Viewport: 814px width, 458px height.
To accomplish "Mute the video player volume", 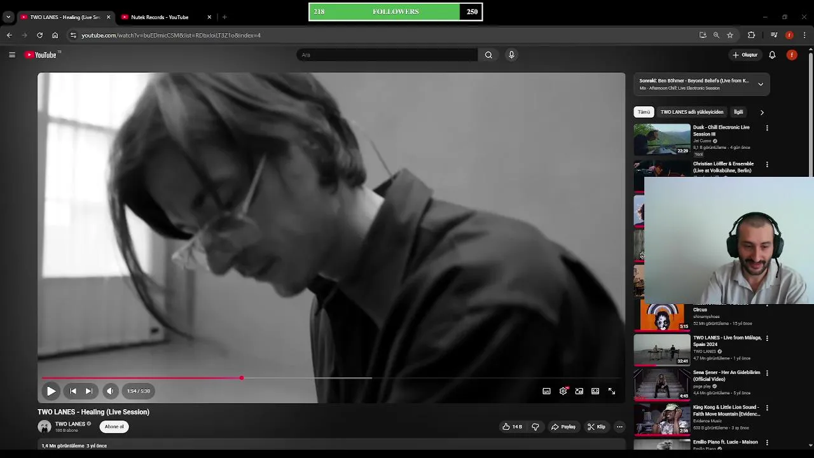I will tap(110, 391).
